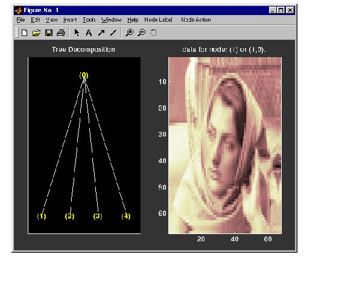The width and height of the screenshot is (362, 281).
Task: Open the Node Action menu
Action: [195, 20]
